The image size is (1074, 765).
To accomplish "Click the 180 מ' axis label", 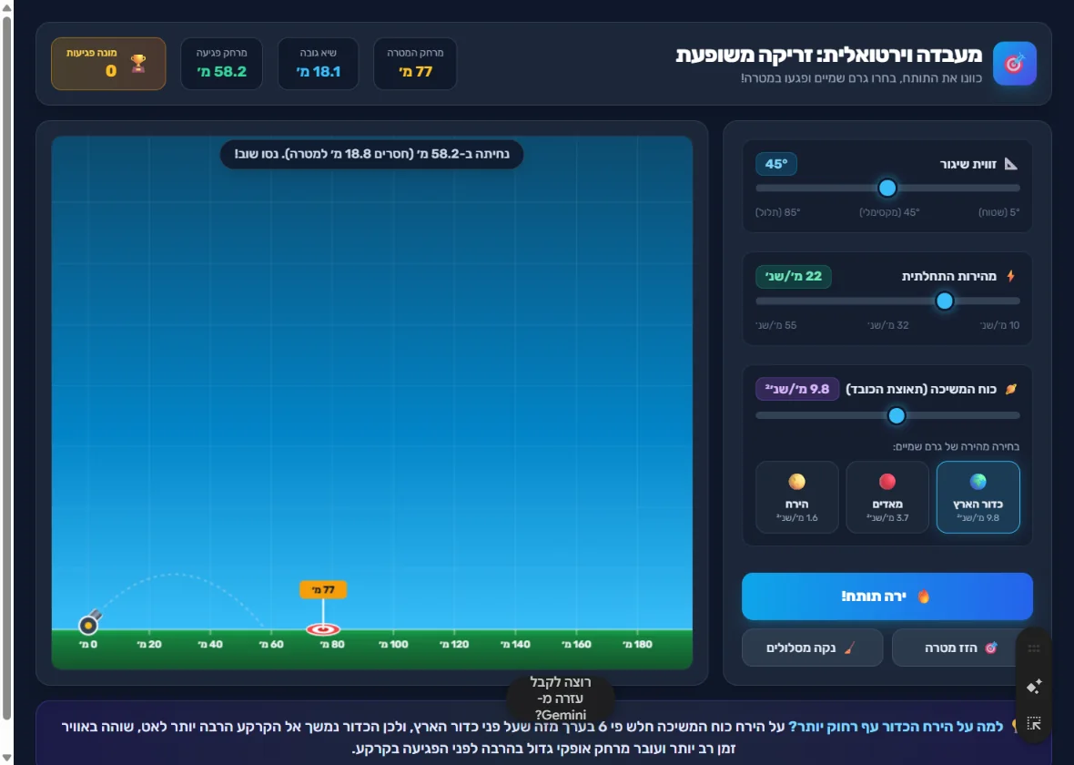I will click(x=637, y=645).
